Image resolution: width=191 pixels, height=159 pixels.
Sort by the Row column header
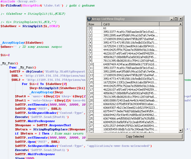[95, 24]
